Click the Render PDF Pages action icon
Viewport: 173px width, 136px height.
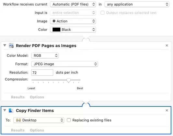tap(11, 45)
